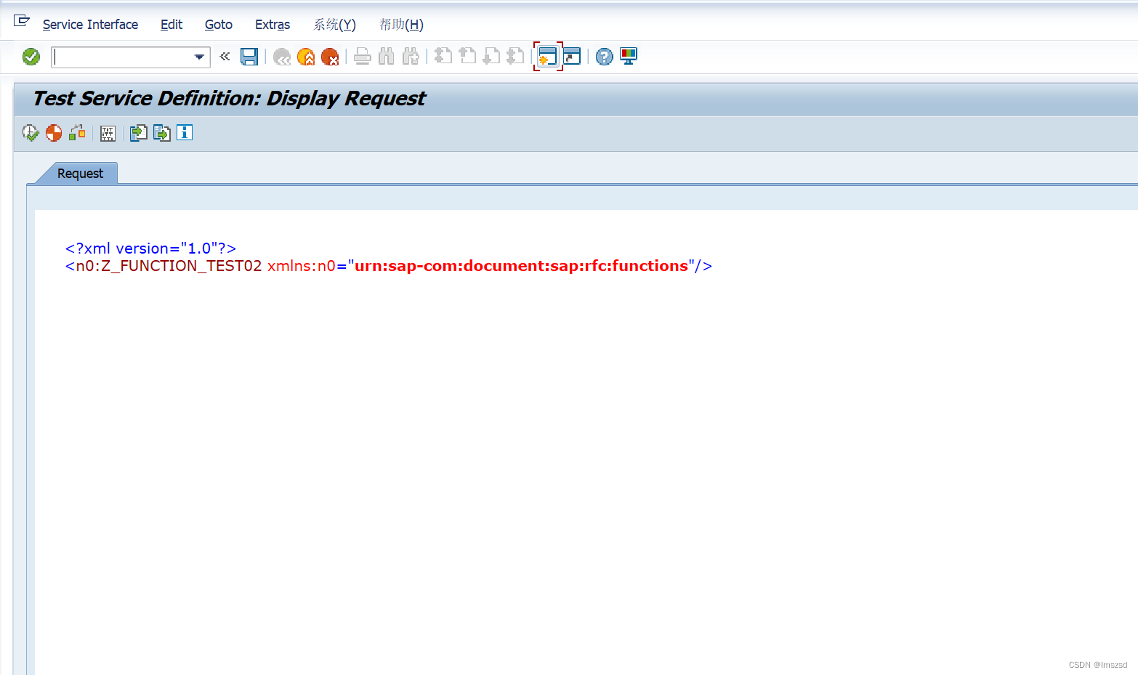The image size is (1138, 675).
Task: Collapse the command field with double-chevron
Action: click(x=225, y=56)
